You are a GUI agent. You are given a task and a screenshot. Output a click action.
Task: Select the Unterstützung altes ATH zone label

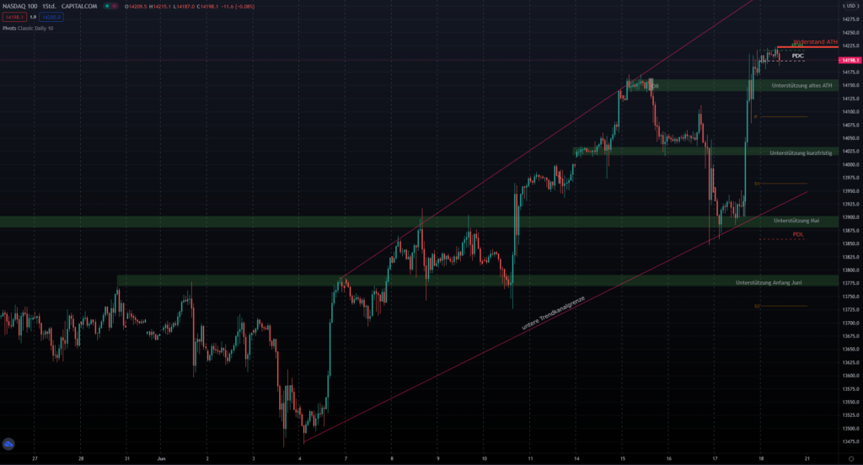click(801, 85)
